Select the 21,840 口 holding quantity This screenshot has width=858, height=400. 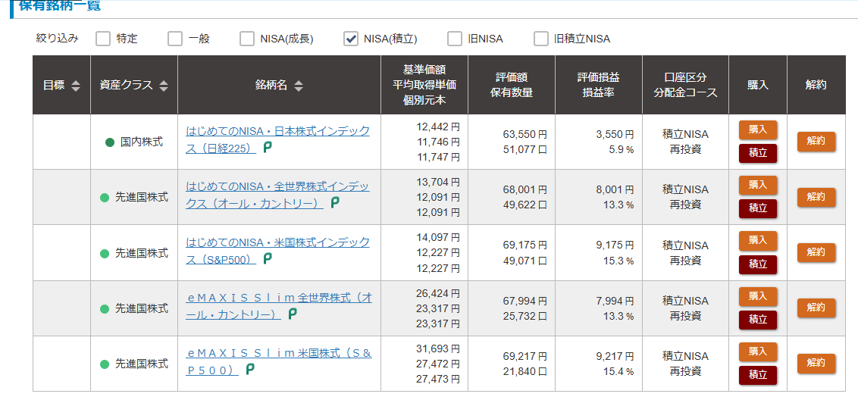click(x=525, y=372)
